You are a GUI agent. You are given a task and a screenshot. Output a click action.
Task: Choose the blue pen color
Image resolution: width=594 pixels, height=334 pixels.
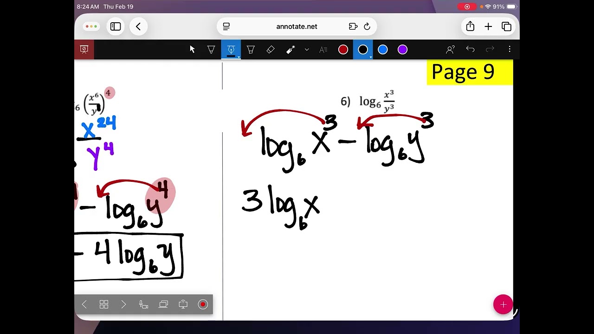pos(383,50)
